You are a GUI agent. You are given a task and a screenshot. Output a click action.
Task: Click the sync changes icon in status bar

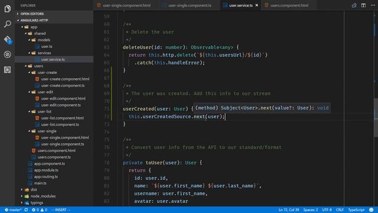tap(26, 209)
